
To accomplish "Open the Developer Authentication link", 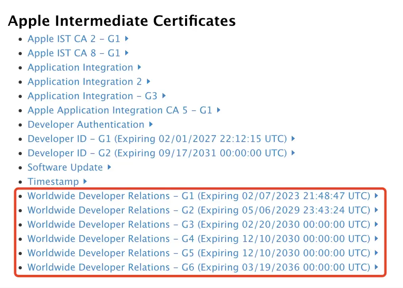I will (x=86, y=125).
